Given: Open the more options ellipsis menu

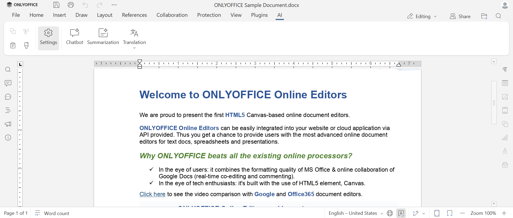Looking at the screenshot, I should pos(114,5).
